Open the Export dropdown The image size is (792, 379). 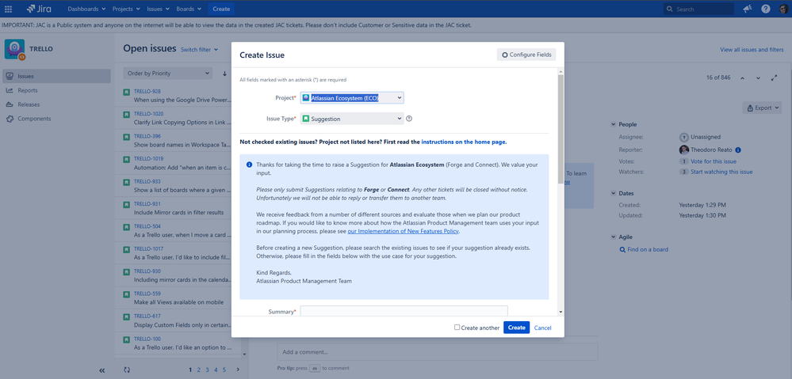(x=762, y=108)
